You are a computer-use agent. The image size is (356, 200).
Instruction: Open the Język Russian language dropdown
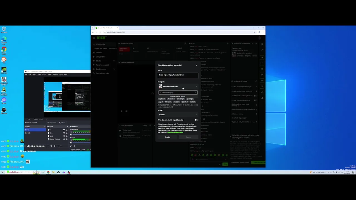[x=178, y=114]
